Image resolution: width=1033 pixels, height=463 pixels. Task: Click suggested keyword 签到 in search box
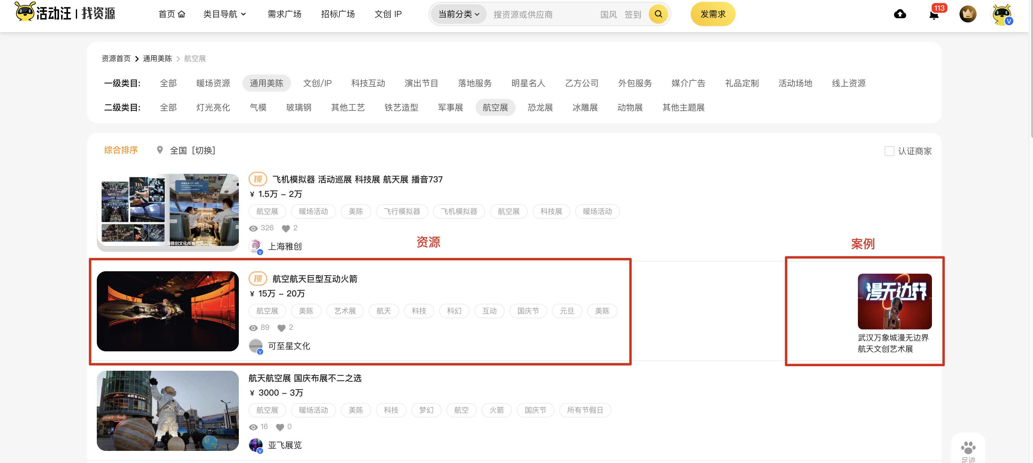click(633, 15)
